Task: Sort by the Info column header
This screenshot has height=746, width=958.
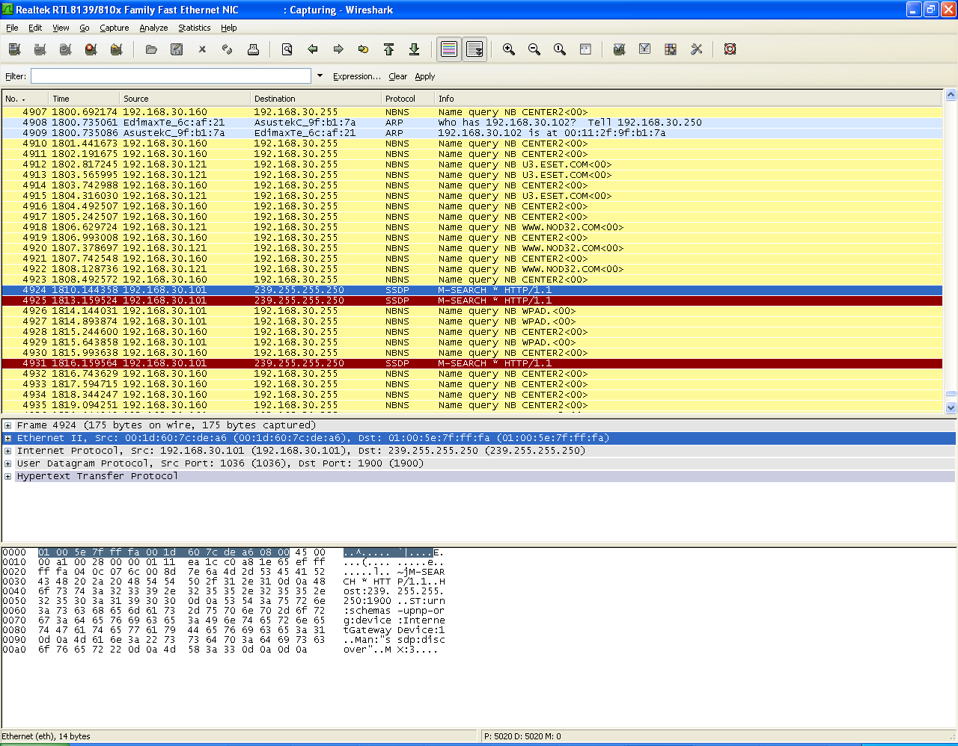Action: [x=689, y=99]
